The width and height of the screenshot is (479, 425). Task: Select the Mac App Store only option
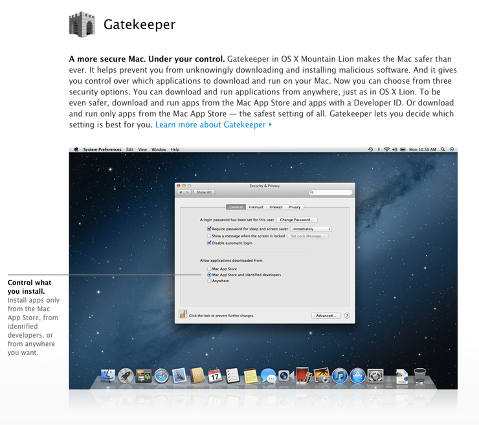coord(209,269)
